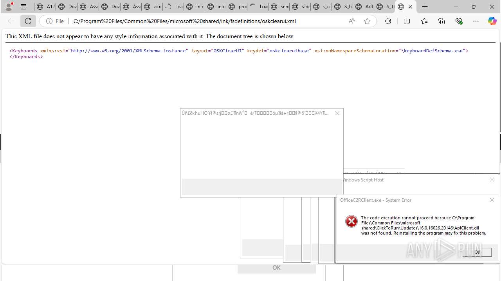This screenshot has width=501, height=281.
Task: Click the Back navigation arrow
Action: (x=11, y=21)
